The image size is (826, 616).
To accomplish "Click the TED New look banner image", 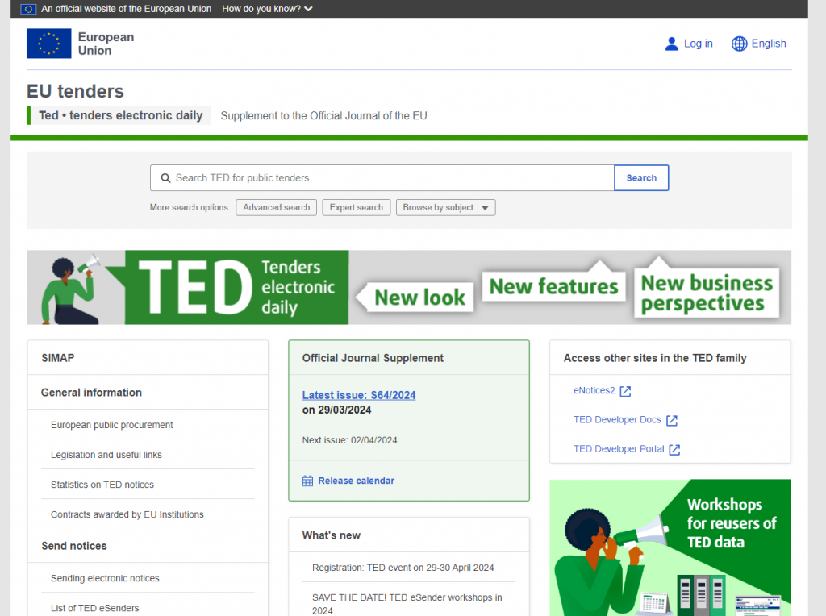I will click(409, 287).
